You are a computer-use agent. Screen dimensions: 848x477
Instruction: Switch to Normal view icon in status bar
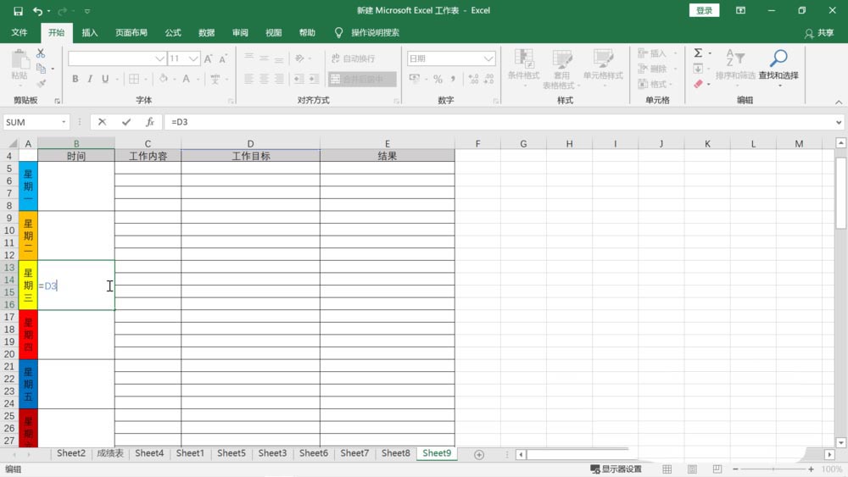[x=667, y=469]
